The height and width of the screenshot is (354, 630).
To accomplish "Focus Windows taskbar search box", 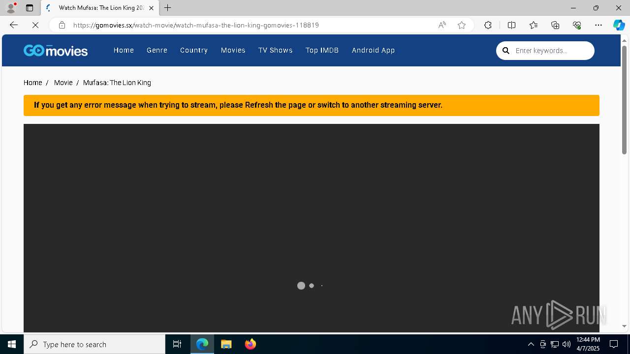I will (94, 344).
